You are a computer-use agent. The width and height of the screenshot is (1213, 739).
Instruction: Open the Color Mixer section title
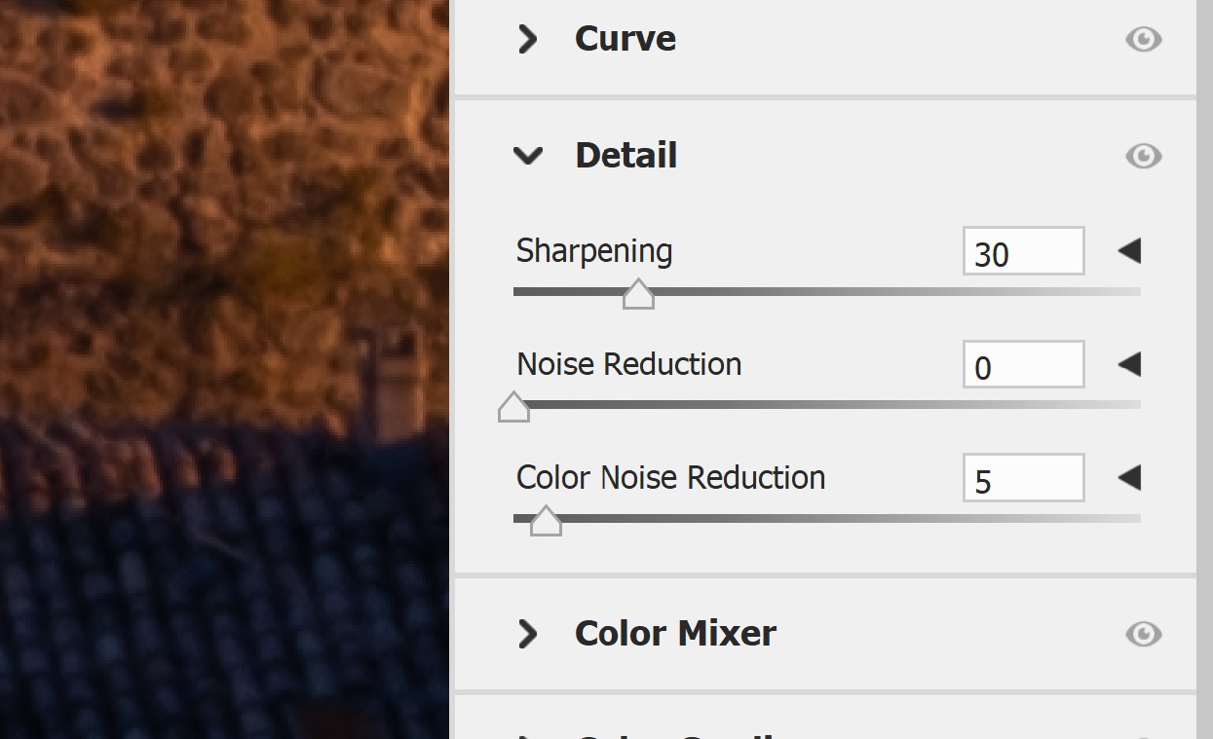tap(675, 634)
